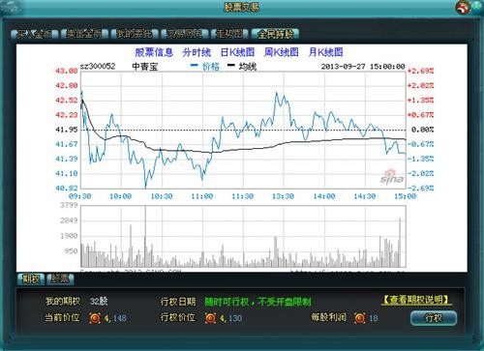Click the 18 profit per share value

[374, 318]
